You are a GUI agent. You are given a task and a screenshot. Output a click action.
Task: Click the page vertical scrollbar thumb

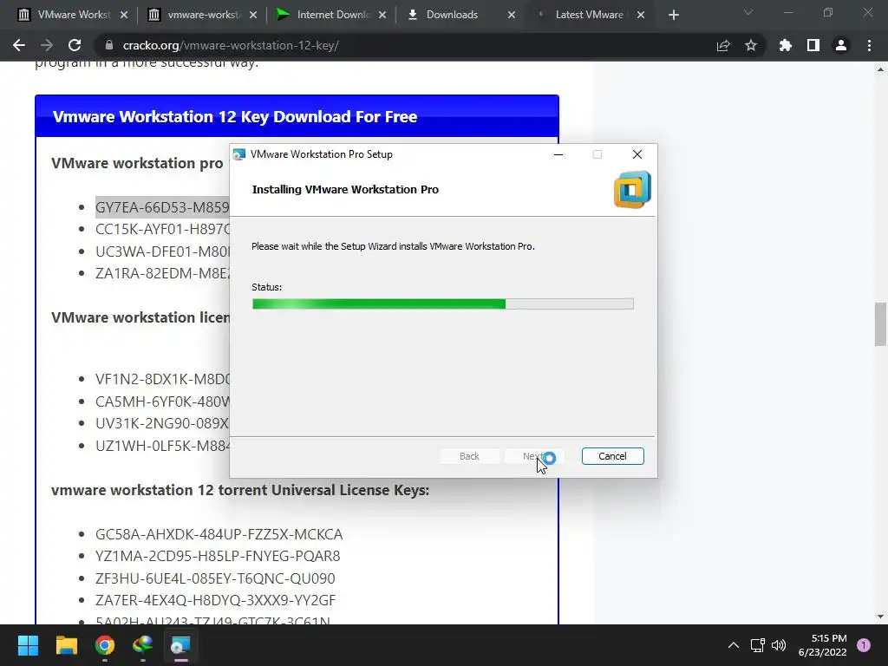coord(880,324)
